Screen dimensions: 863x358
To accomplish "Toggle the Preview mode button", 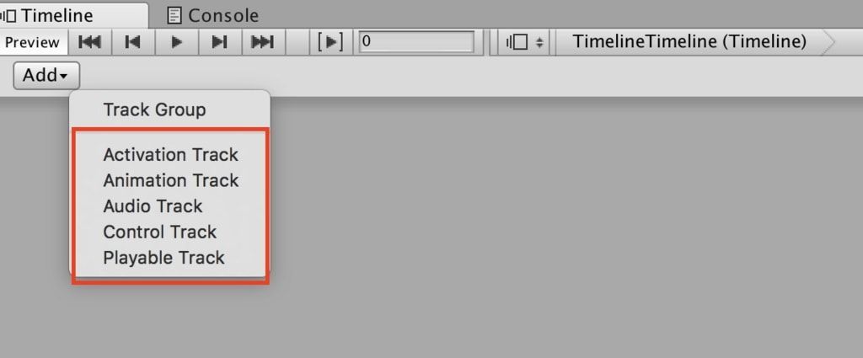I will click(33, 42).
